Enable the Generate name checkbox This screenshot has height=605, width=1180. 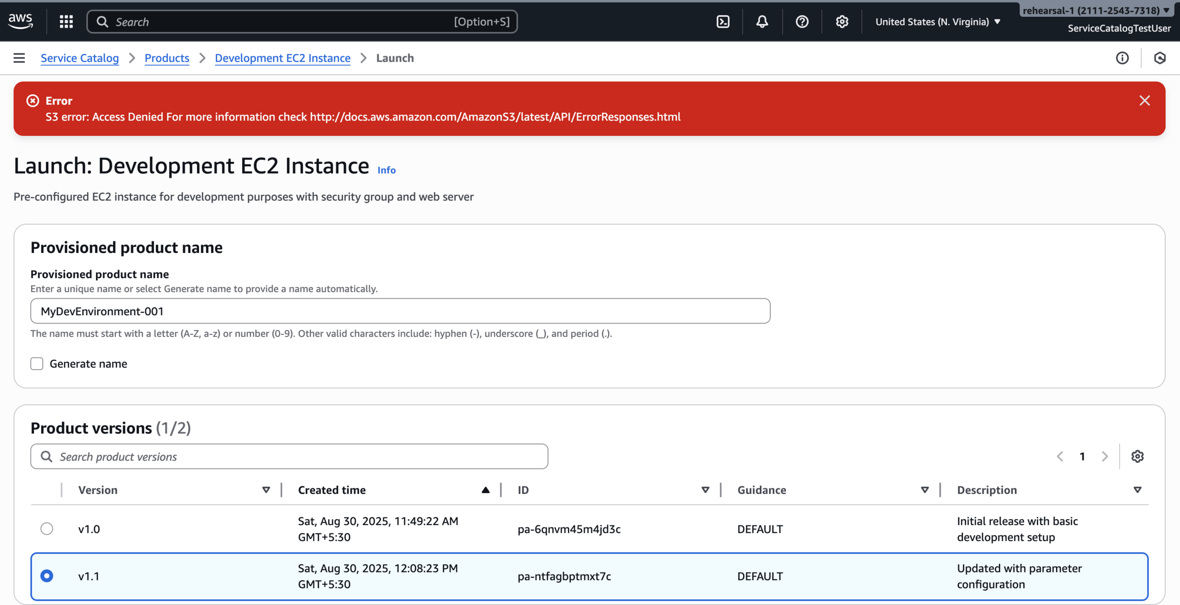click(x=37, y=364)
